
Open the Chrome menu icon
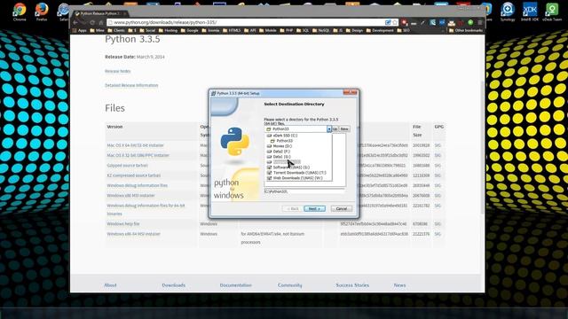pos(480,22)
